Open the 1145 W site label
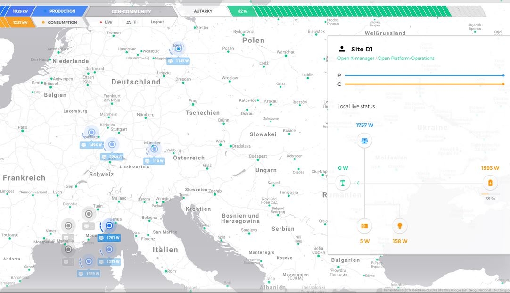This screenshot has width=510, height=293. [x=178, y=61]
